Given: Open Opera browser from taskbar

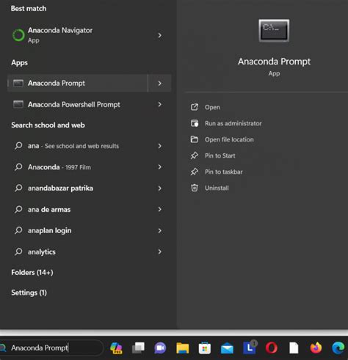Looking at the screenshot, I should (x=272, y=348).
